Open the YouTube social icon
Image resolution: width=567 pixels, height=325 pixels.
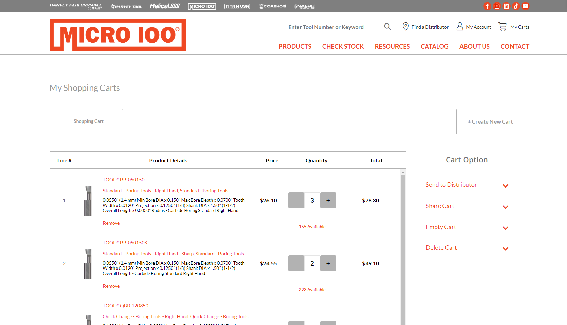(x=525, y=6)
